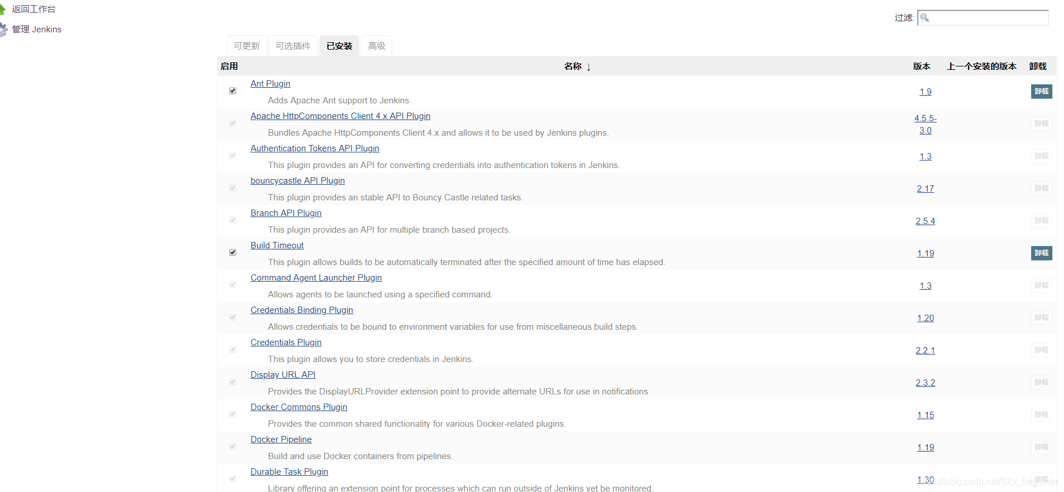
Task: Toggle bouncycastle API Plugin checkbox
Action: (x=233, y=188)
